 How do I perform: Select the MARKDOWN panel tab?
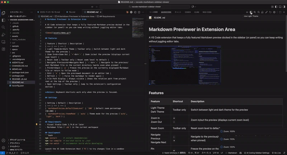pyautogui.click(x=166, y=12)
